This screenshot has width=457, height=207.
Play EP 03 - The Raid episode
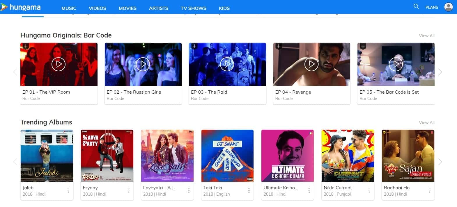227,64
